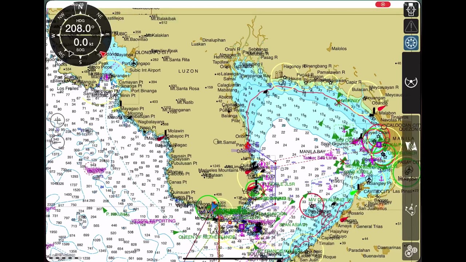Tap the red recording indicator pill

[383, 4]
